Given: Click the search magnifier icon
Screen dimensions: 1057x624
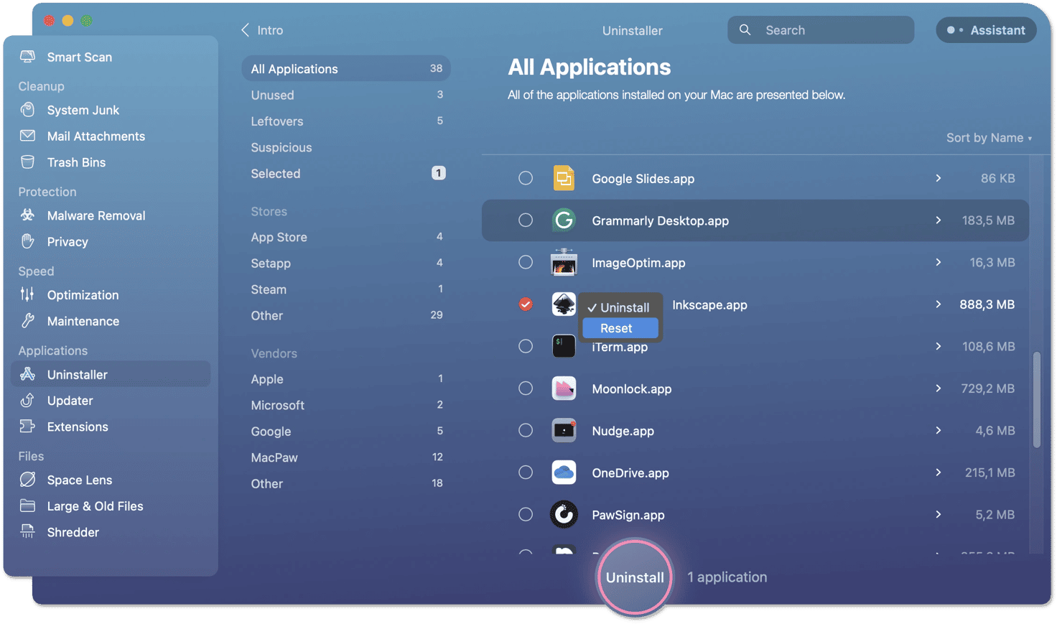Looking at the screenshot, I should [x=745, y=30].
